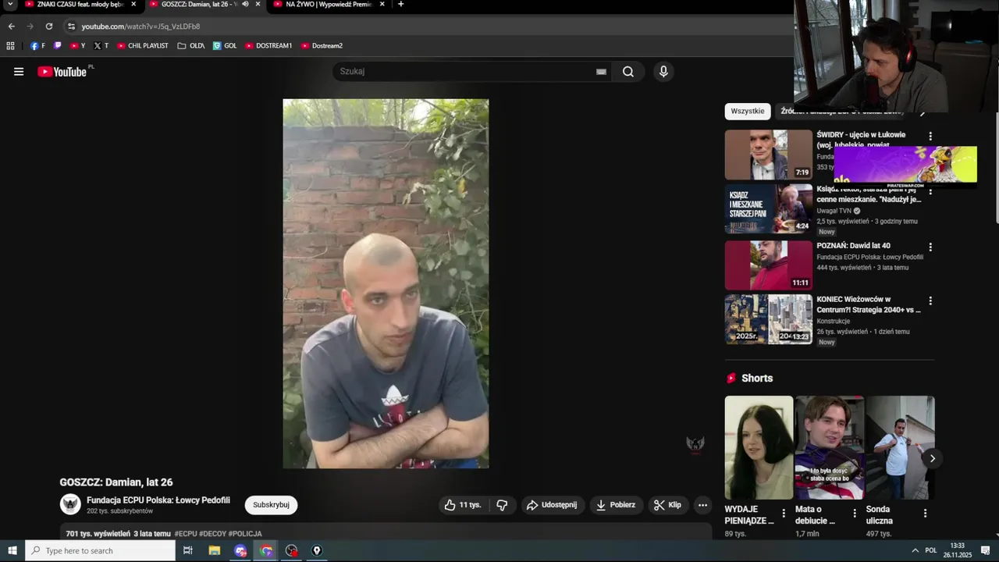Open the Twitch bookmark icon
This screenshot has width=999, height=562.
coord(58,46)
